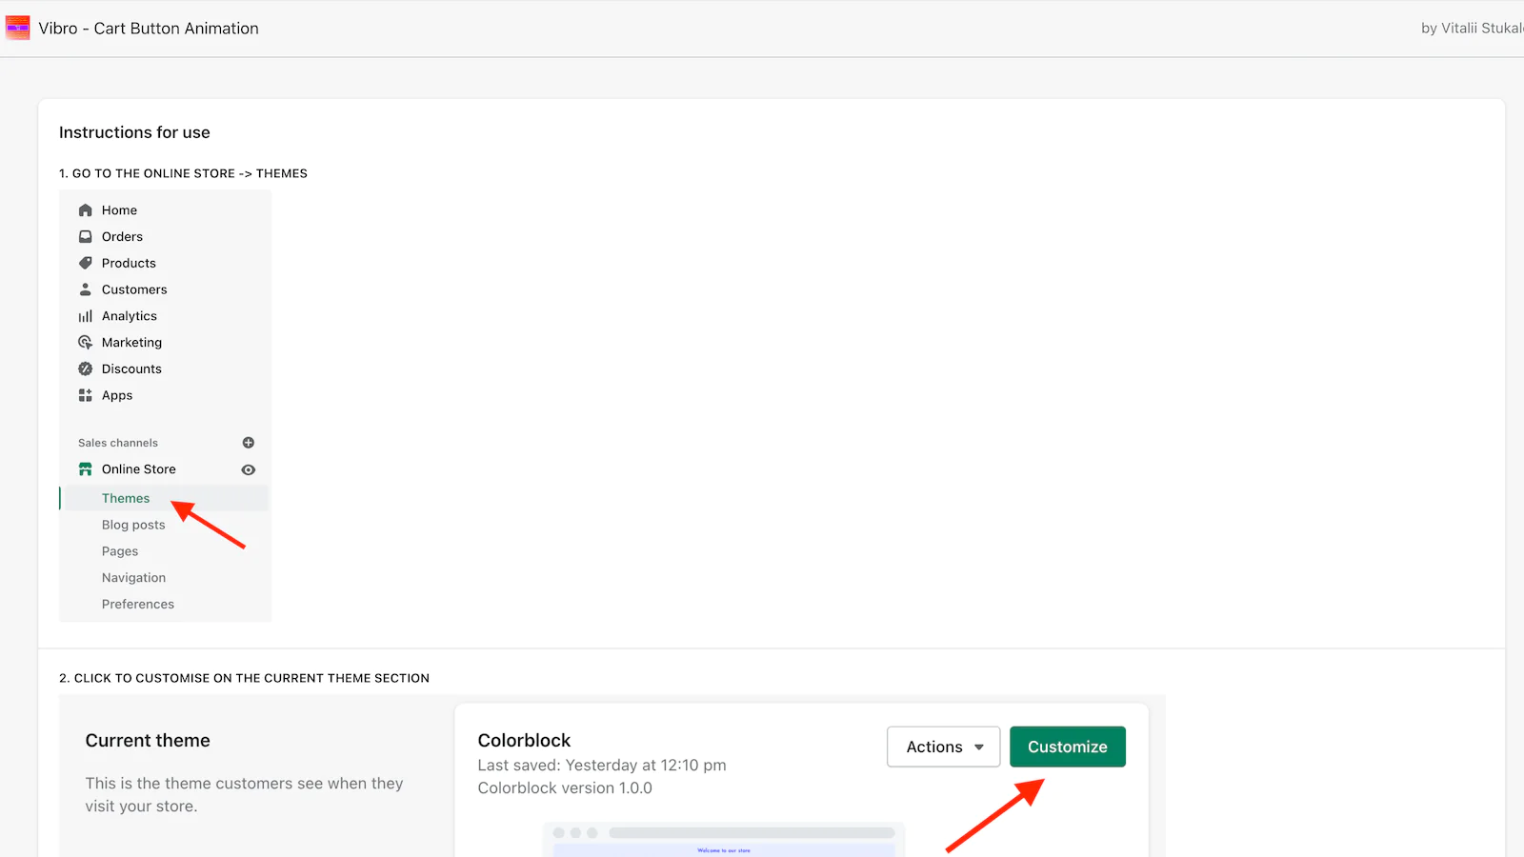Open the Marketing menu item
The image size is (1524, 857).
coord(131,343)
